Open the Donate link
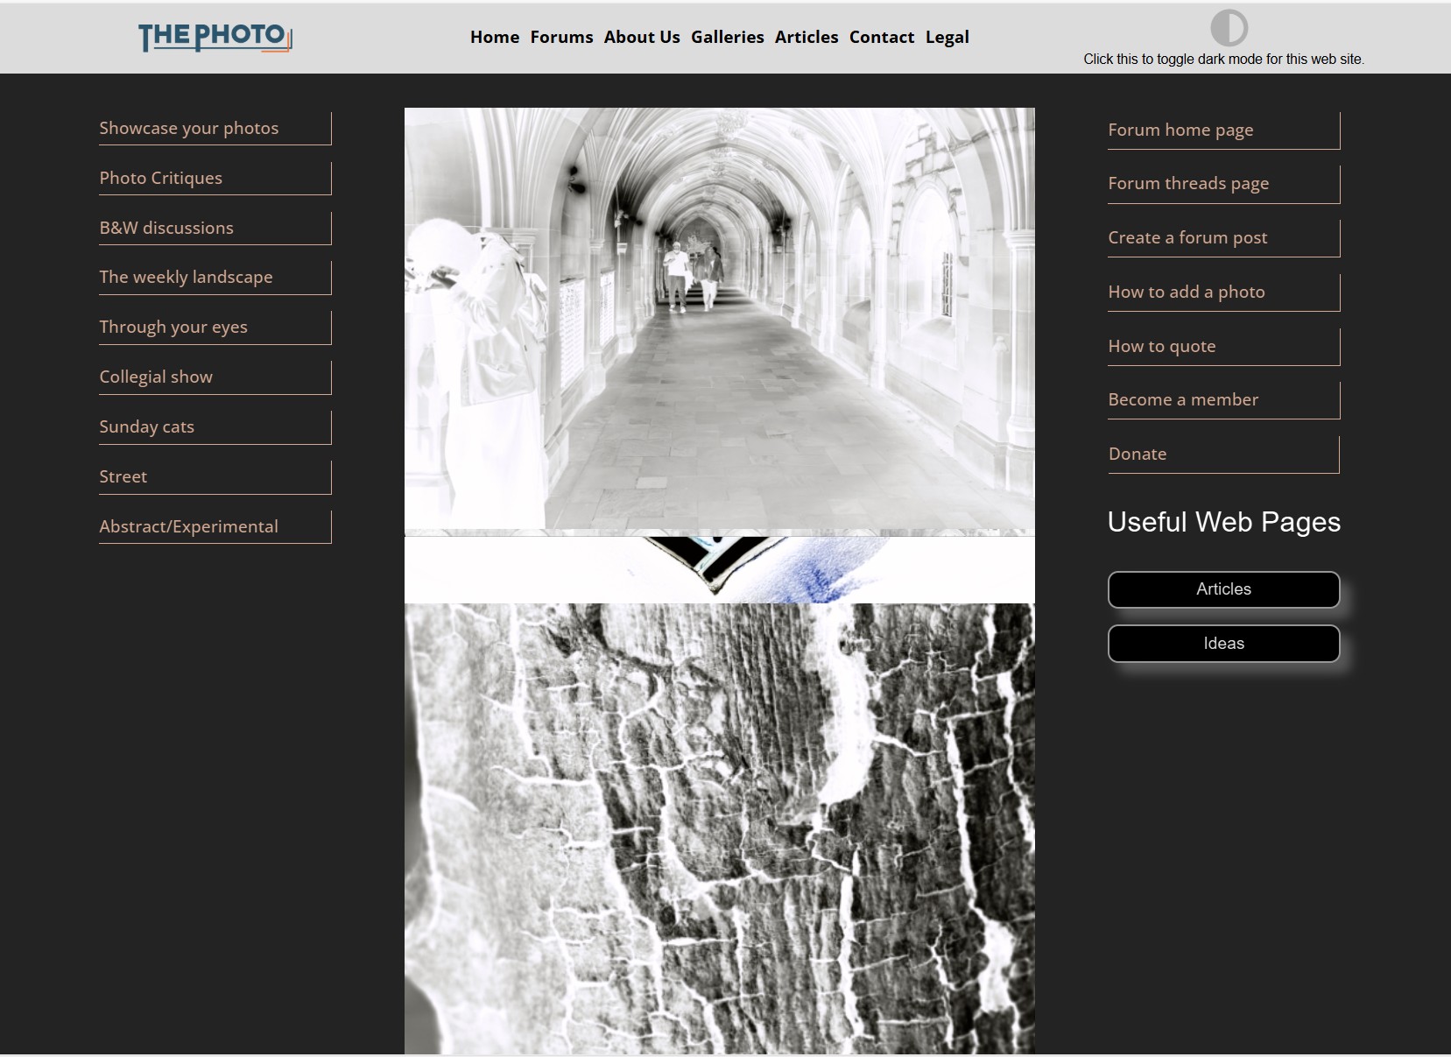This screenshot has height=1057, width=1451. (1223, 454)
